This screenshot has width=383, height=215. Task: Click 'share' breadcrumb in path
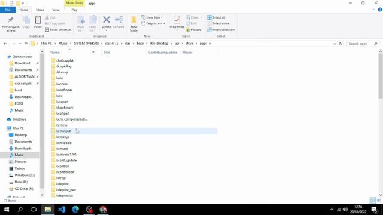pyautogui.click(x=189, y=44)
